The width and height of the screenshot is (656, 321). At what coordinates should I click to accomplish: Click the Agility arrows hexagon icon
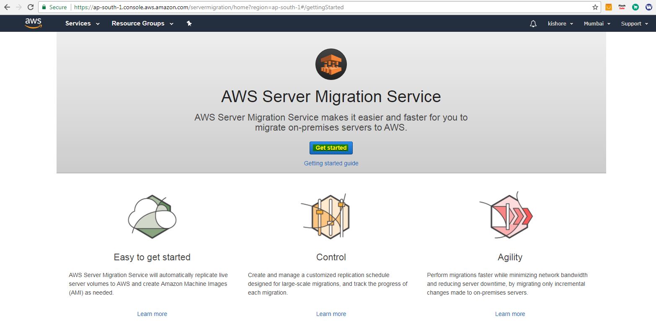(x=509, y=216)
